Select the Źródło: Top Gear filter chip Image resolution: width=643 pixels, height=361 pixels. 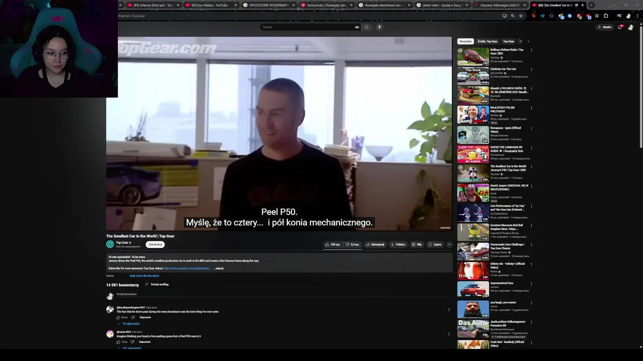point(487,42)
